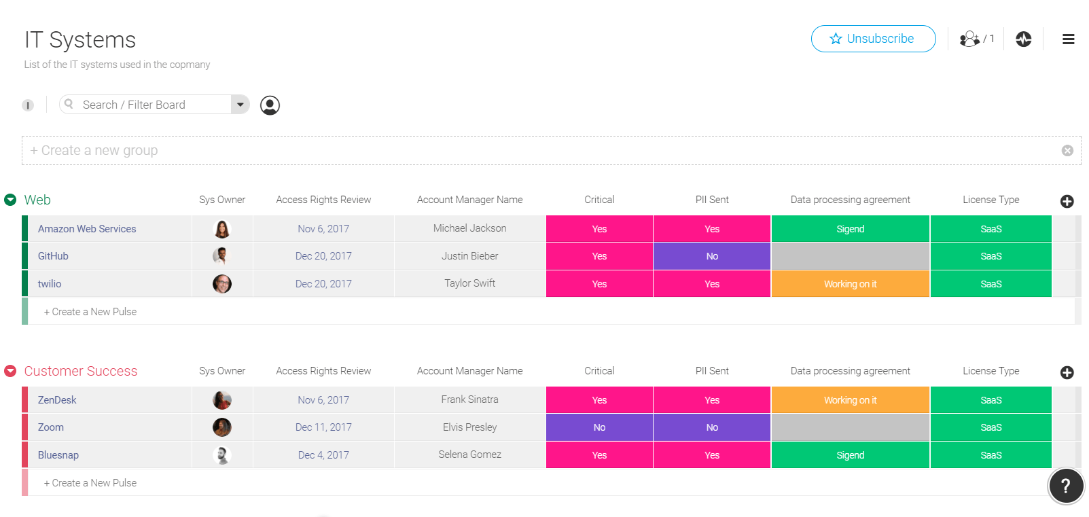Rename the Customer Success group title
This screenshot has height=517, width=1089.
click(x=81, y=371)
